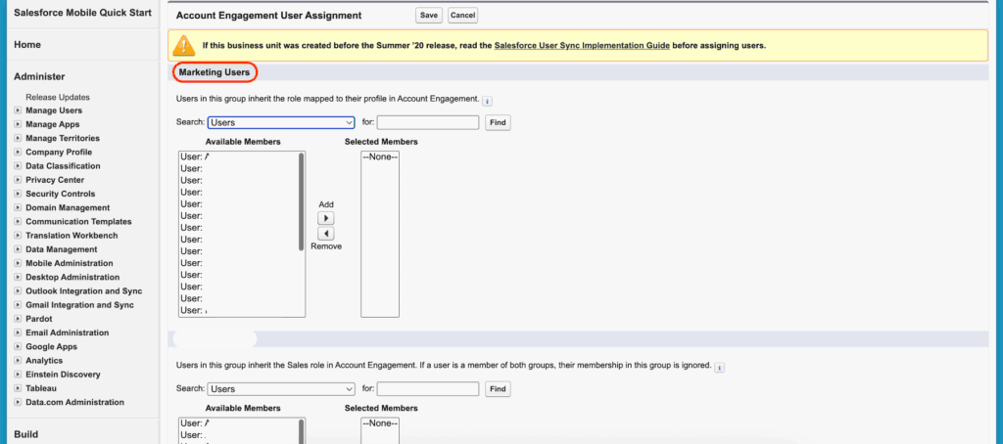The width and height of the screenshot is (1003, 444).
Task: Select --None-- in Marketing Selected Members
Action: 380,157
